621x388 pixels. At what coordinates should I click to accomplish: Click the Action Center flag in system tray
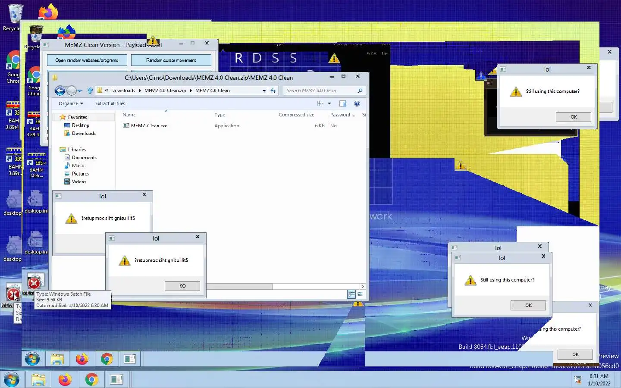point(577,380)
